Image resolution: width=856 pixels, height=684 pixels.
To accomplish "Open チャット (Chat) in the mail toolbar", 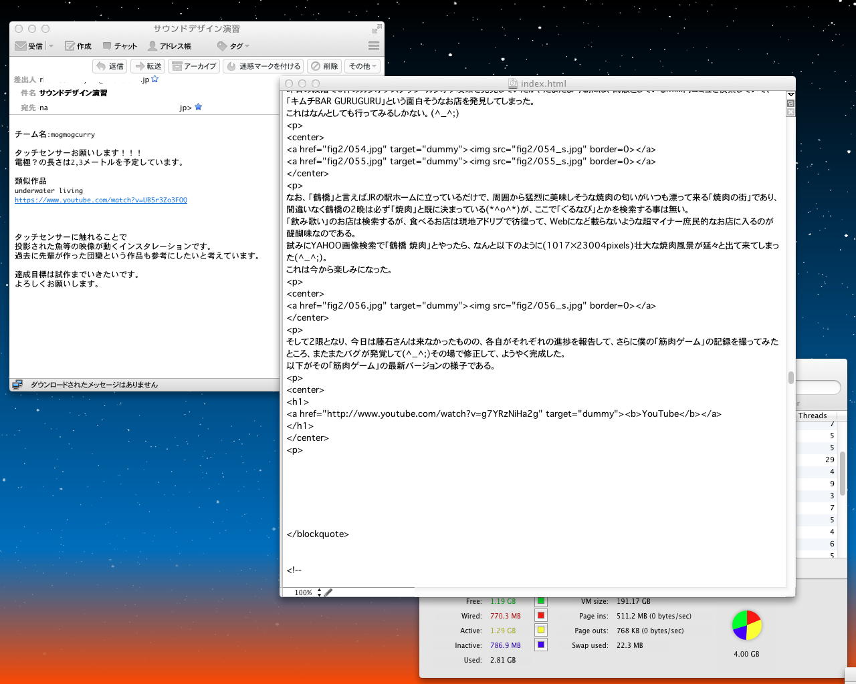I will point(120,46).
